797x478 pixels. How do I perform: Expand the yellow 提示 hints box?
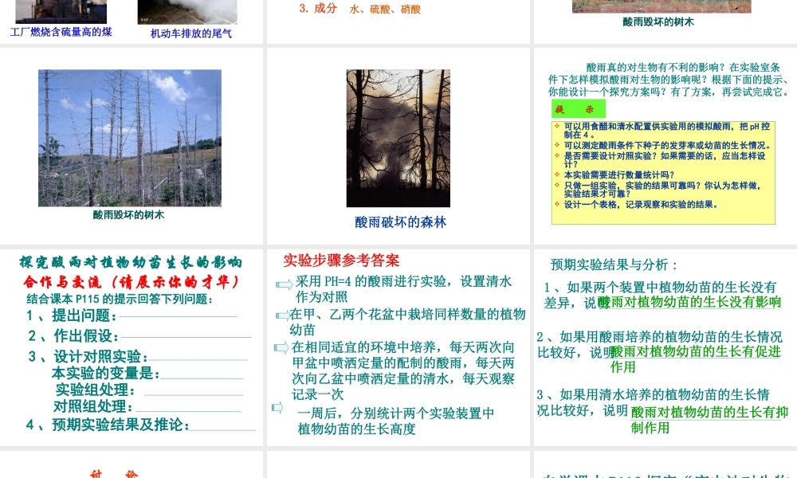pyautogui.click(x=578, y=109)
